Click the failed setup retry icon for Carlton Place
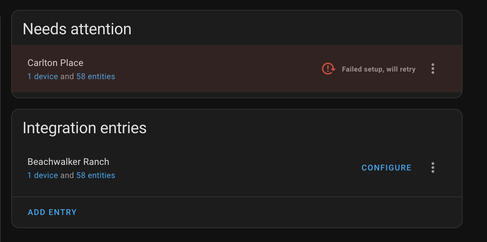 [x=328, y=69]
